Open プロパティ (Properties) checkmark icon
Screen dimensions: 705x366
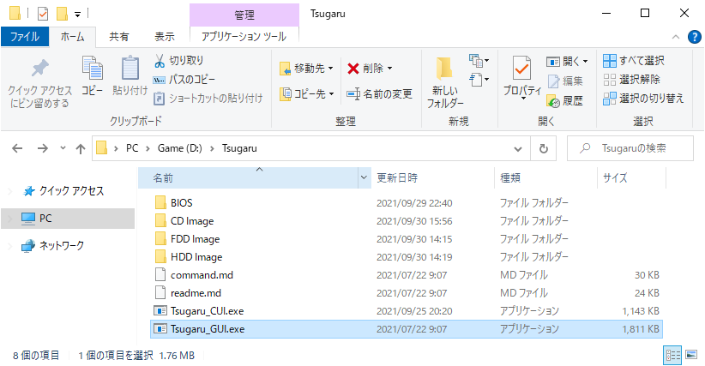coord(521,68)
